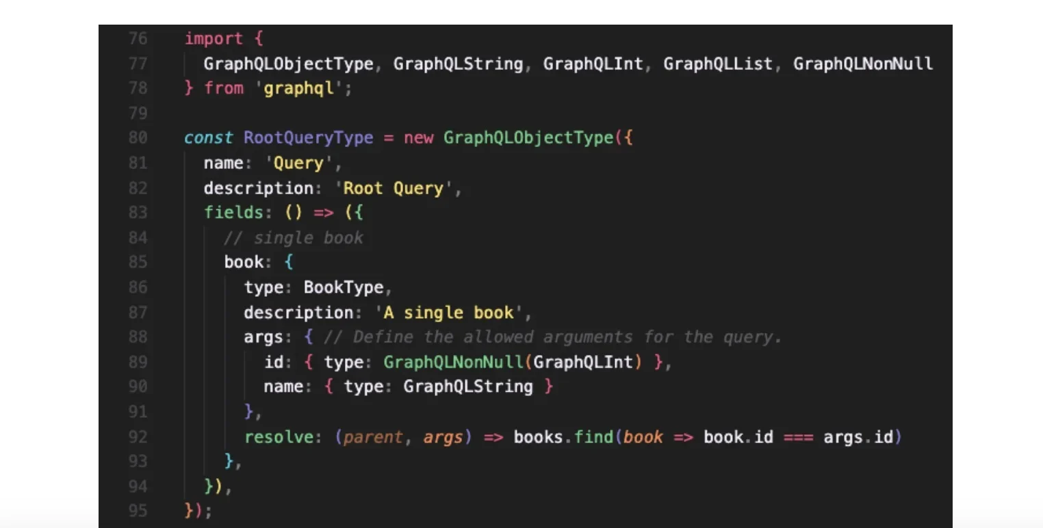Click GraphQLString on line 90
The image size is (1043, 528).
tap(468, 386)
